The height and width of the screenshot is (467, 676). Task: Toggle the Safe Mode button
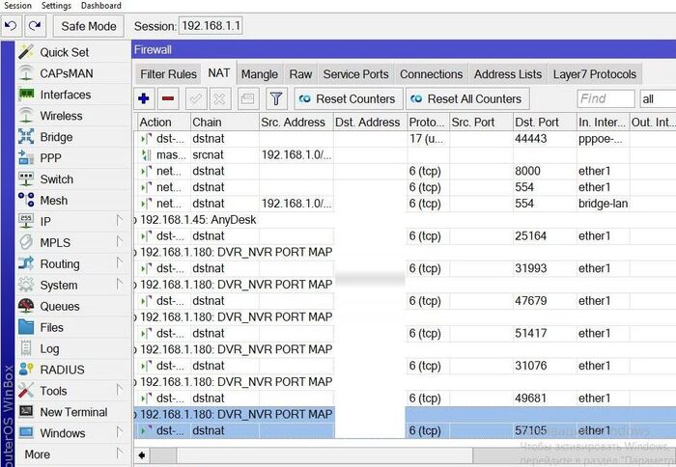tap(89, 26)
